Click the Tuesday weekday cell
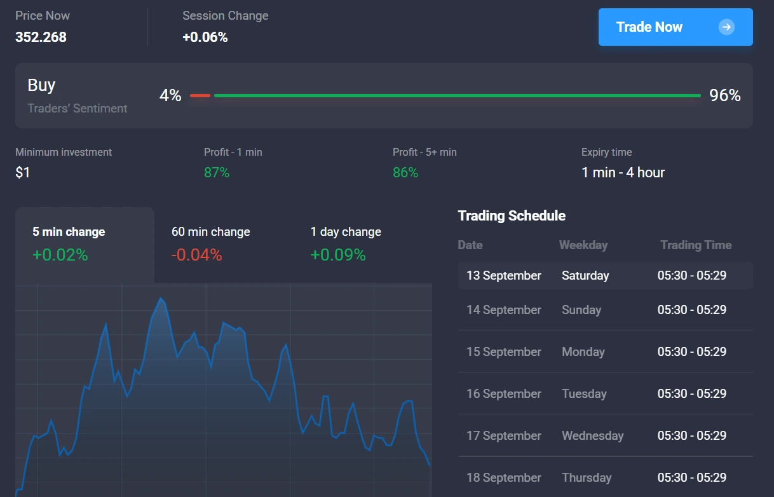This screenshot has height=497, width=774. [x=584, y=393]
